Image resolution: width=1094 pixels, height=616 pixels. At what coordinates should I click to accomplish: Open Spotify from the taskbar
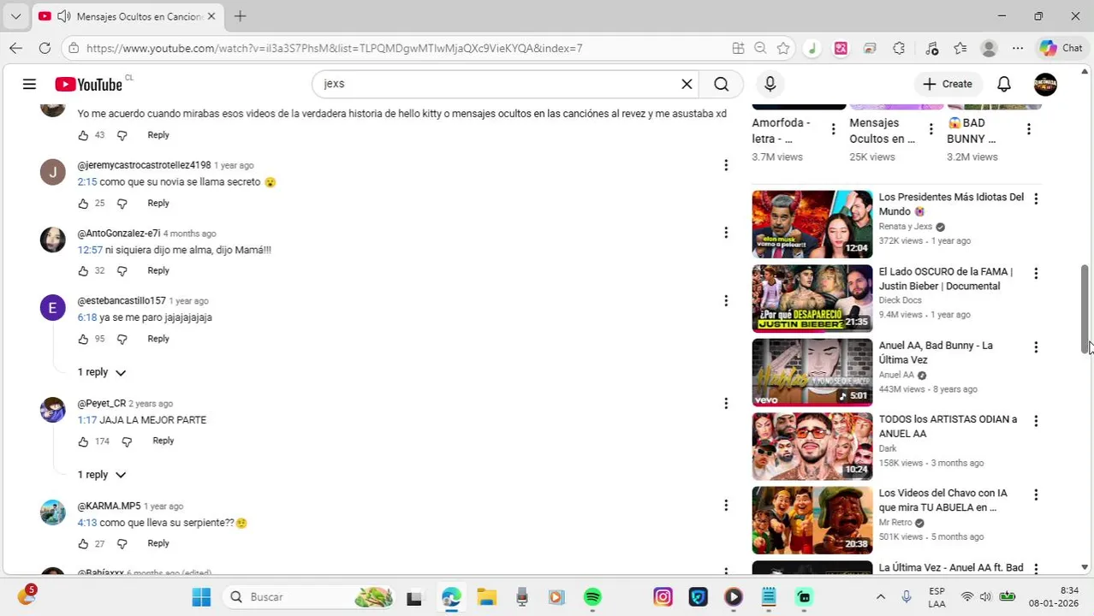pyautogui.click(x=592, y=597)
